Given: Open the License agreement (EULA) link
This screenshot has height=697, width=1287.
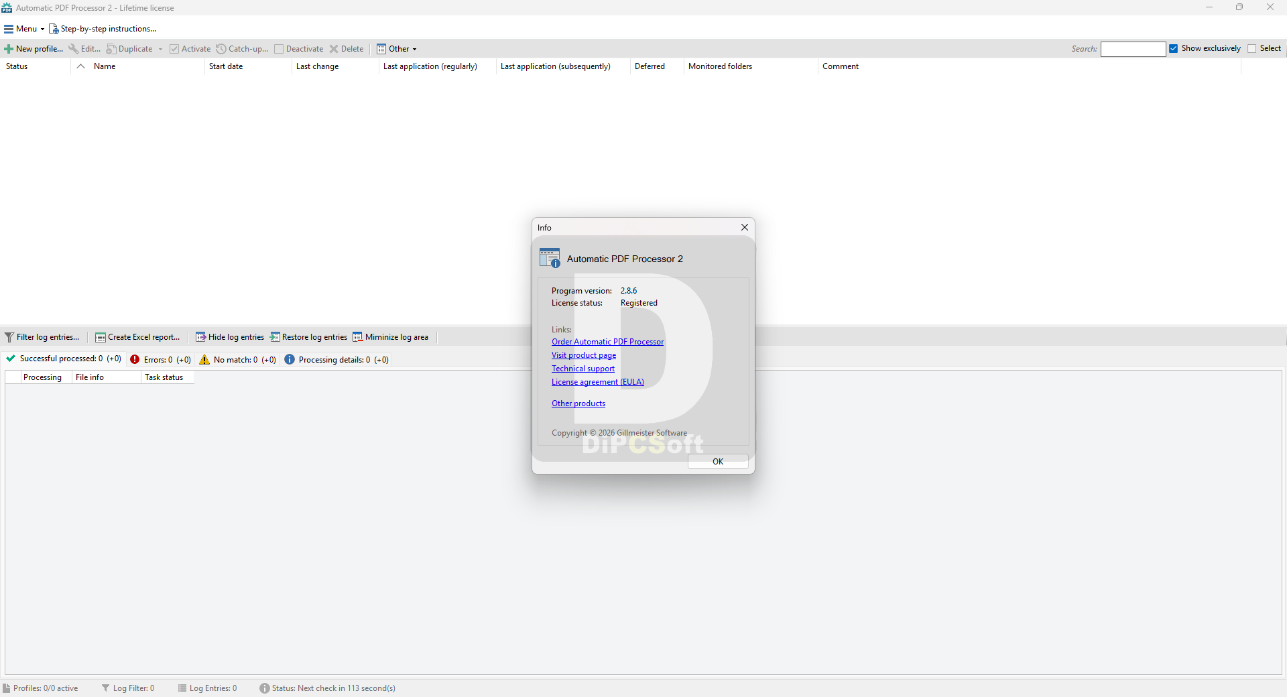Looking at the screenshot, I should pyautogui.click(x=598, y=382).
